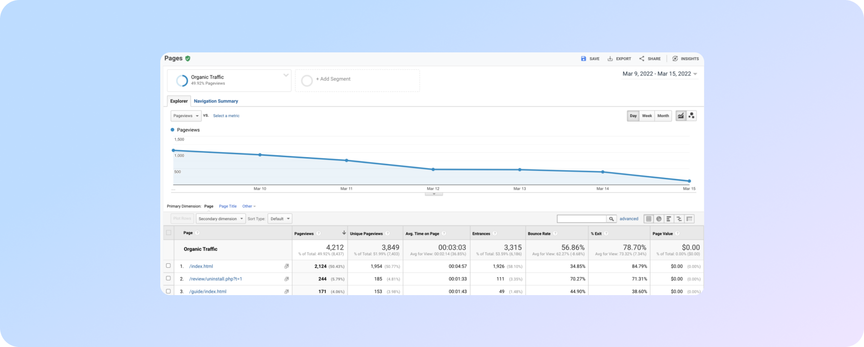Select the Percentage pie view icon
The height and width of the screenshot is (347, 864).
click(659, 219)
